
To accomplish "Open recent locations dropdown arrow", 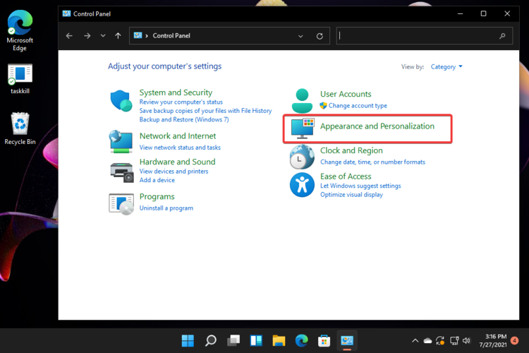I will coord(103,36).
